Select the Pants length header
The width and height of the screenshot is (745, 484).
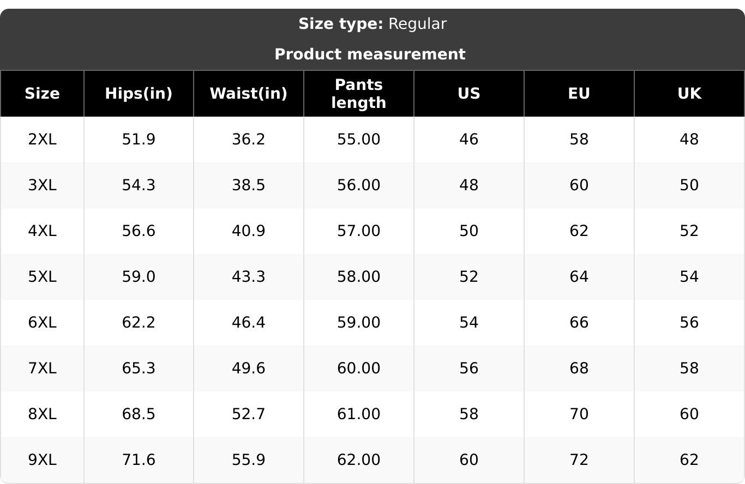(359, 94)
